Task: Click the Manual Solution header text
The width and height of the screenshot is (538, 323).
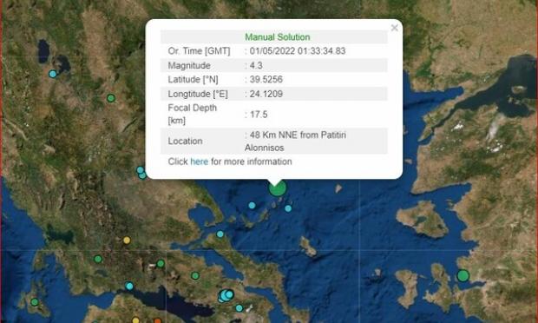Action: pos(277,36)
